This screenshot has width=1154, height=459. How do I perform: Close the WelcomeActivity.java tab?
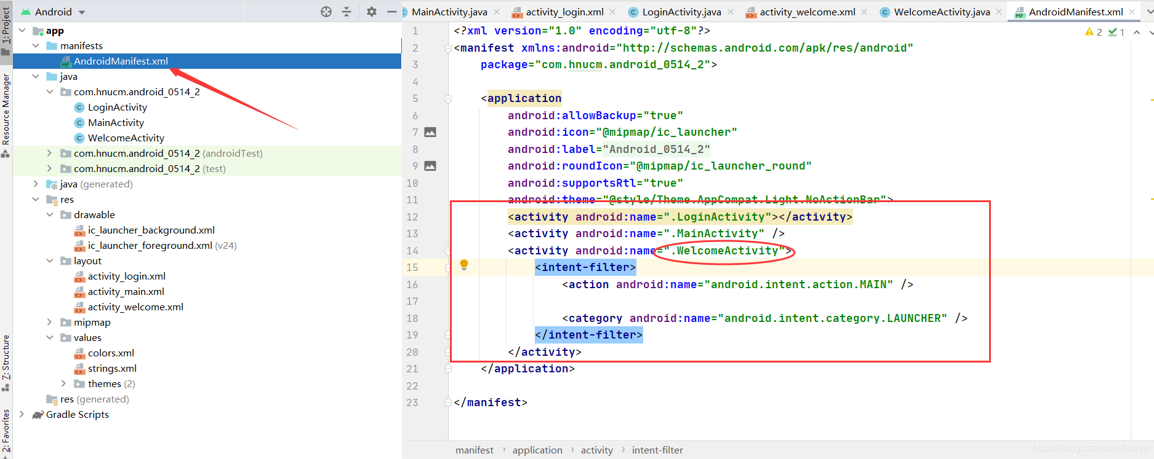tap(999, 12)
